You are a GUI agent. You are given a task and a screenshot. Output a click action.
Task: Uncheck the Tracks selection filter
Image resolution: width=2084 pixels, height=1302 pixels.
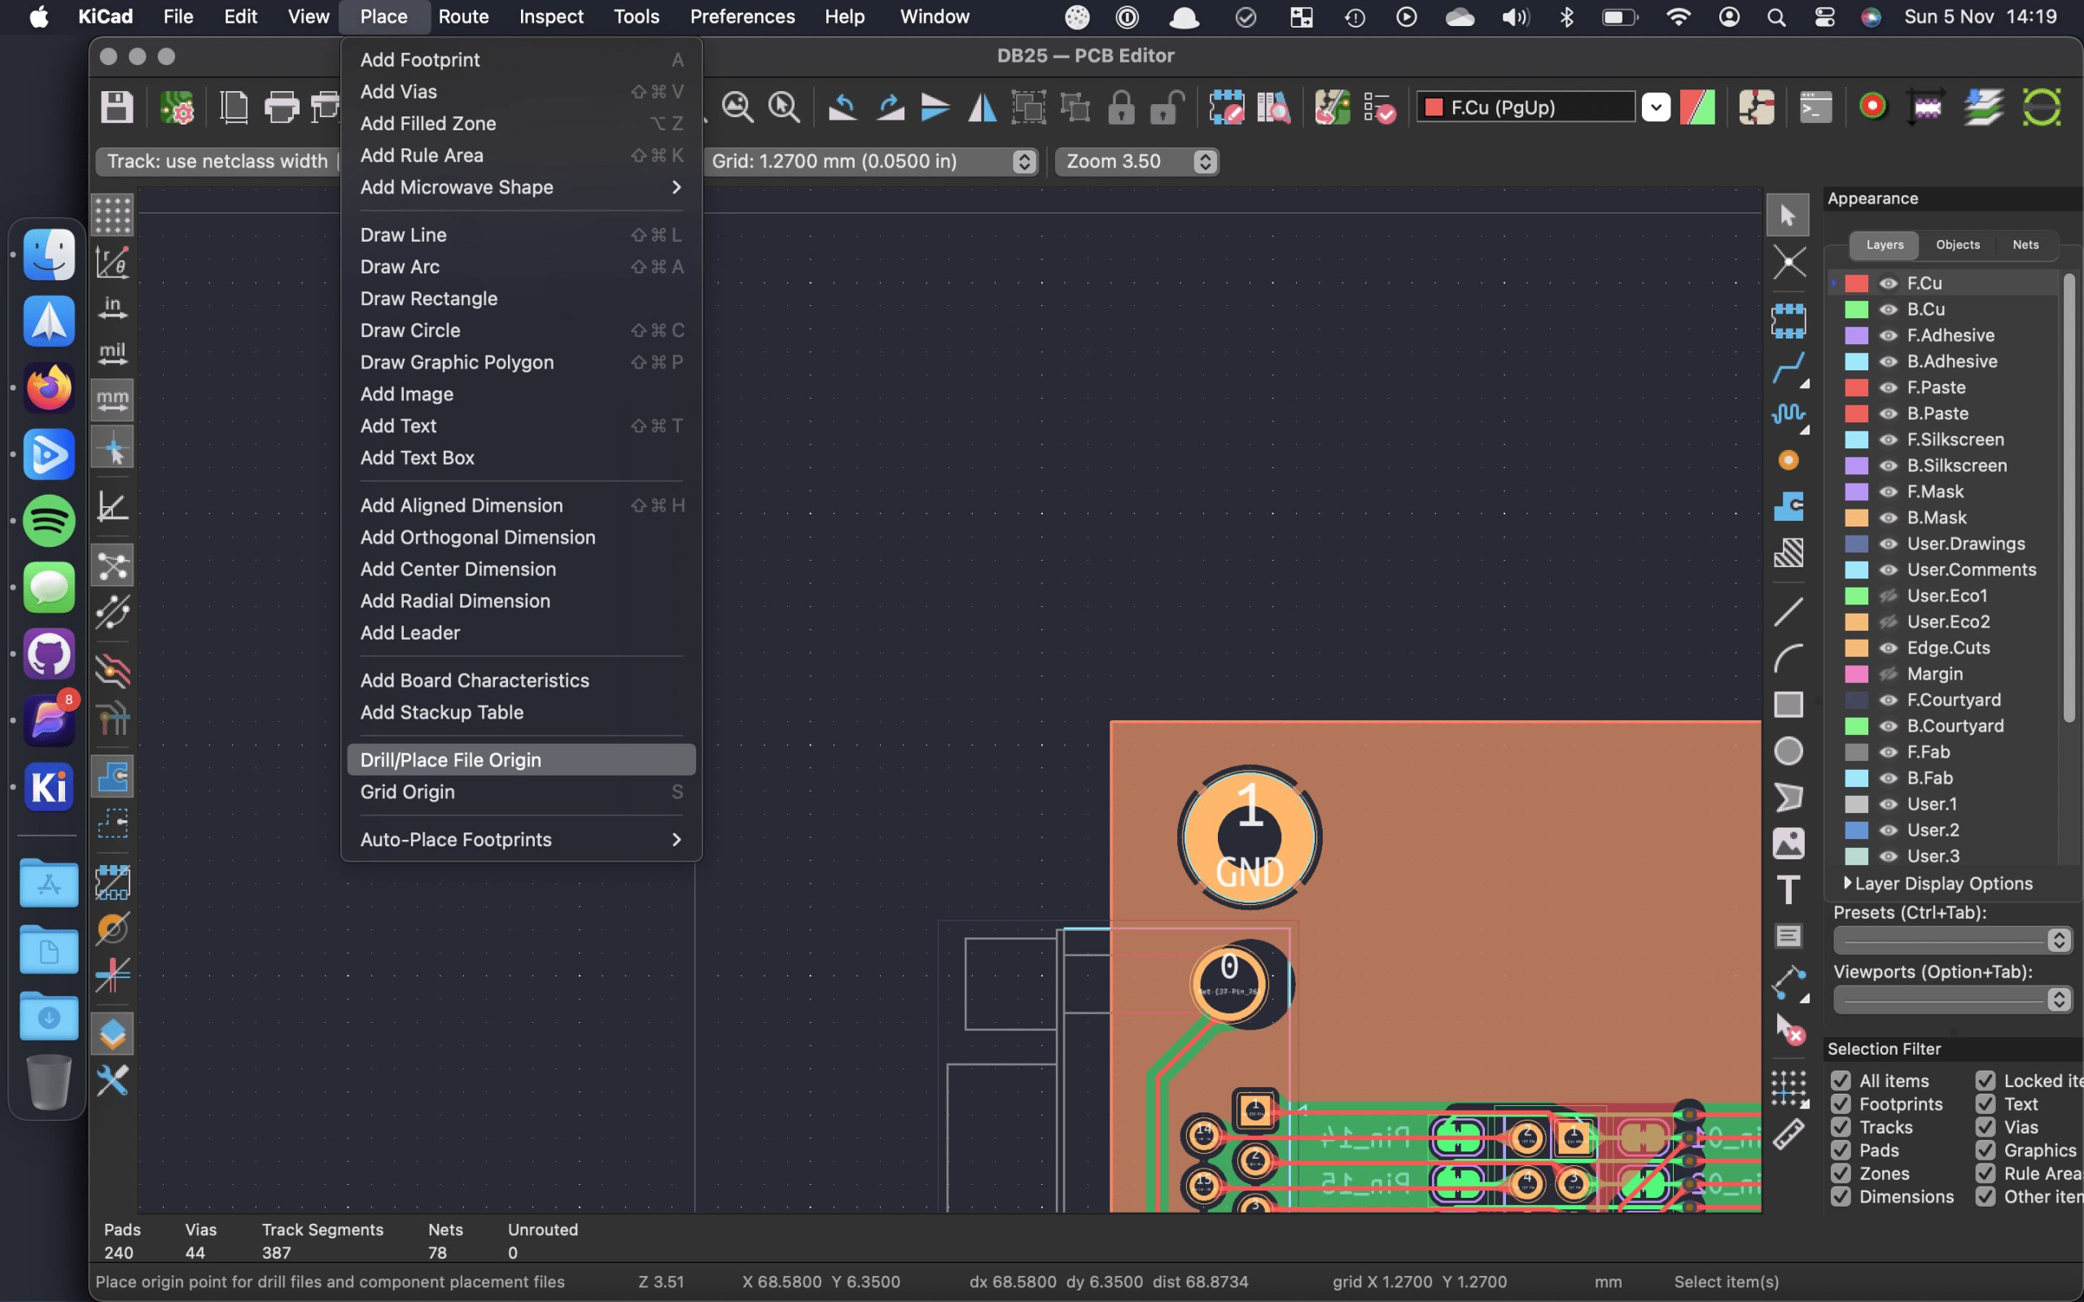point(1841,1127)
